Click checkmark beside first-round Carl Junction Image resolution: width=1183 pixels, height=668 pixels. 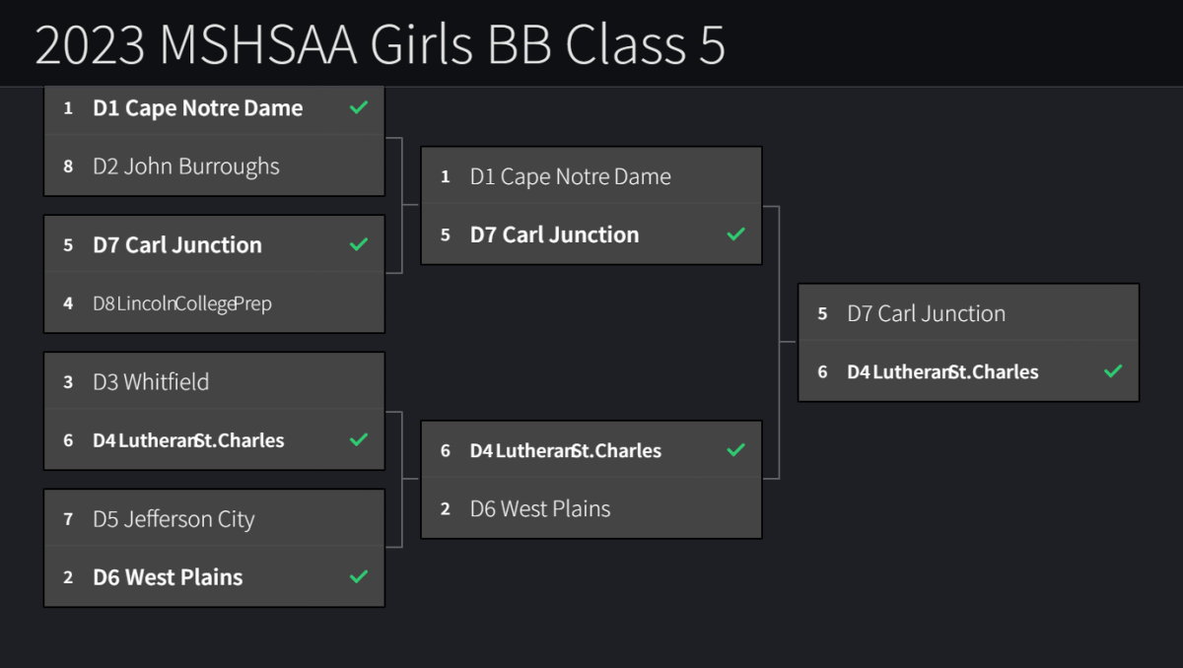click(x=359, y=244)
